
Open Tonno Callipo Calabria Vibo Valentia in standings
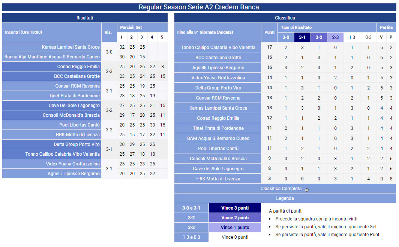(x=218, y=48)
